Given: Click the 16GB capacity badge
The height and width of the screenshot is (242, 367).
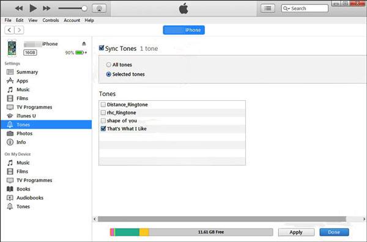Looking at the screenshot, I should 30,53.
